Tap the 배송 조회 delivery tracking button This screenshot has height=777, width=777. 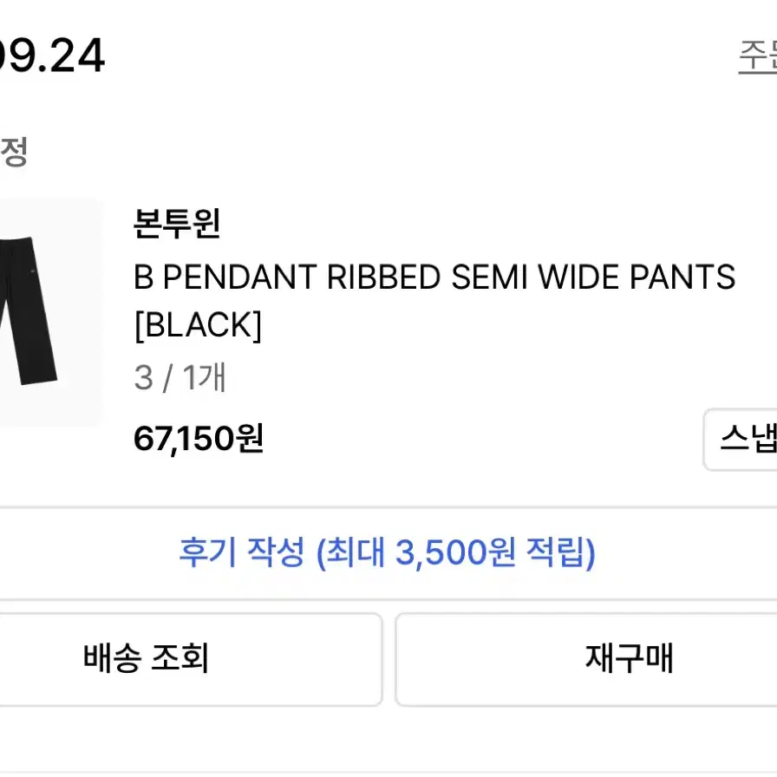pyautogui.click(x=190, y=660)
